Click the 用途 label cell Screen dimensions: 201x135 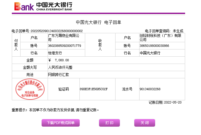(30, 75)
